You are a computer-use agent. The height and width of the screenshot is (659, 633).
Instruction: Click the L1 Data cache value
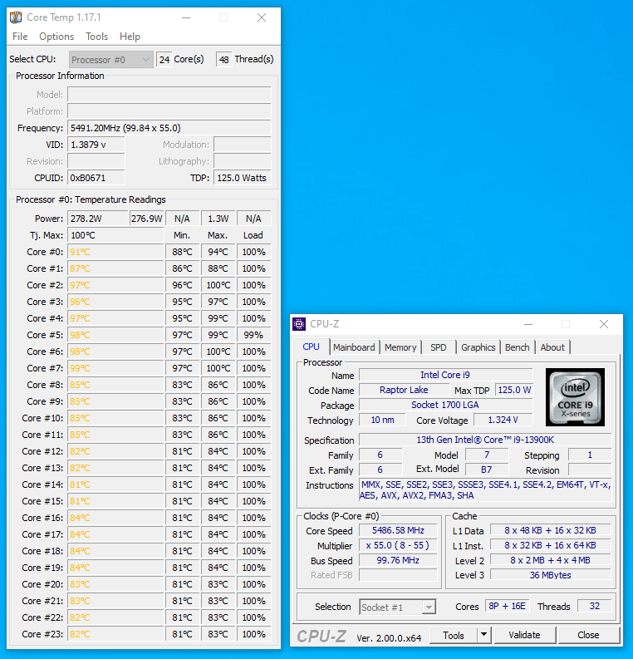point(551,530)
